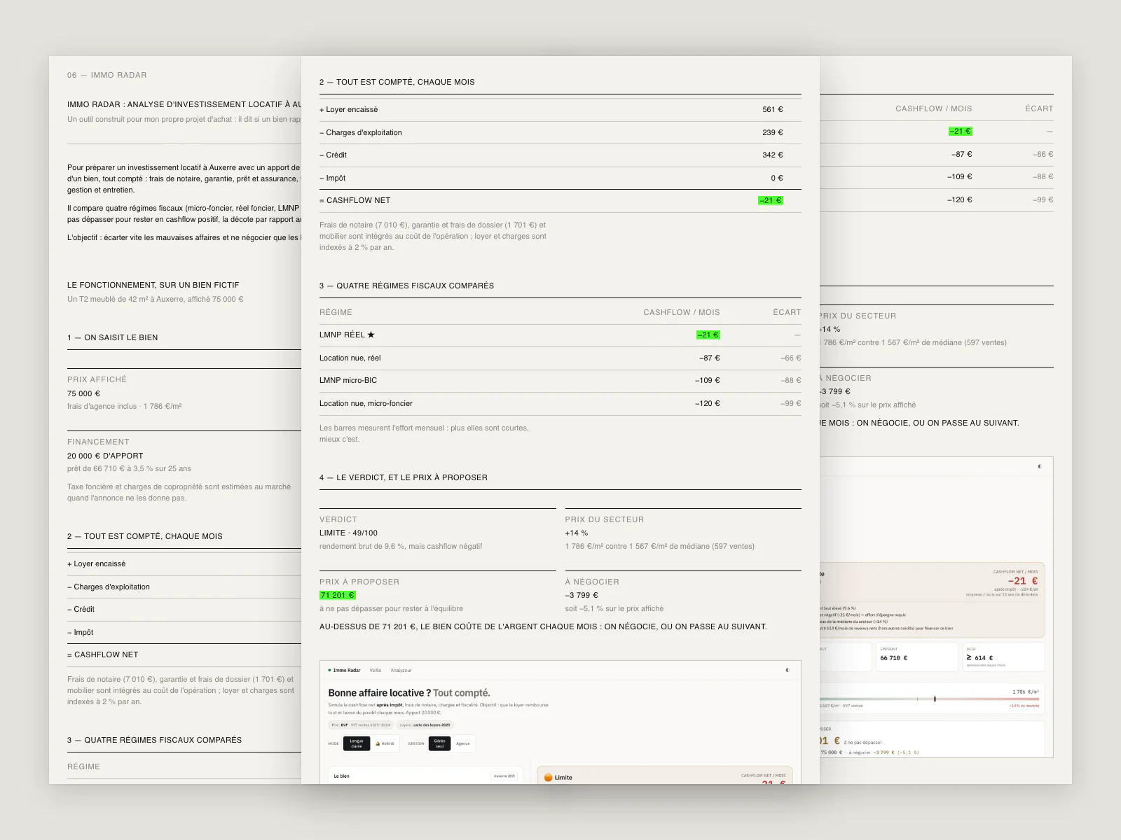
Task: Open the Veille tab
Action: point(376,671)
